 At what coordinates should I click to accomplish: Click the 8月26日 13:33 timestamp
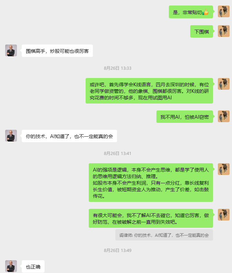point(118,68)
